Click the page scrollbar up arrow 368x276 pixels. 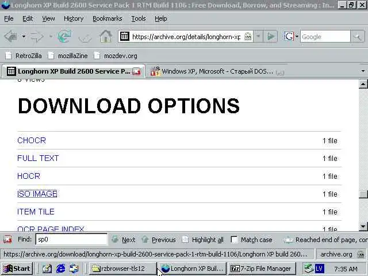(x=363, y=84)
